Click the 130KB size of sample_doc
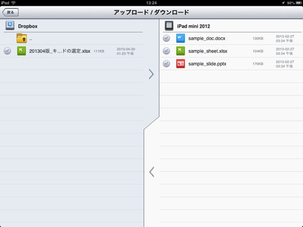 click(258, 39)
